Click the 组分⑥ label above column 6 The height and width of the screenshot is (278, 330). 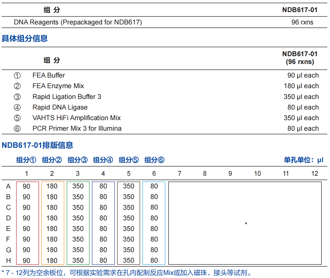point(154,160)
